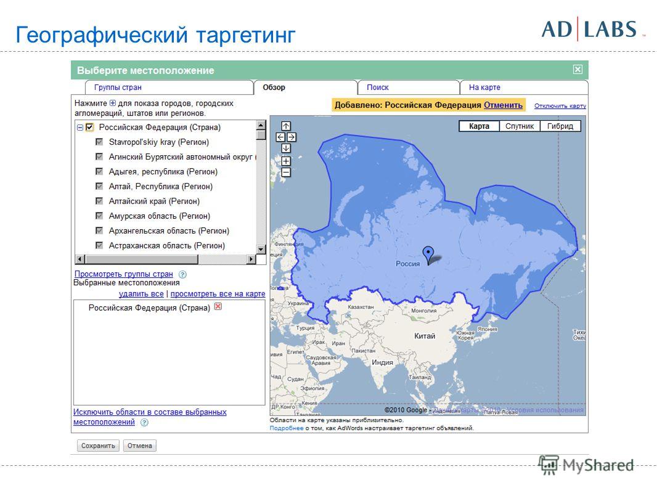Image resolution: width=657 pixels, height=493 pixels.
Task: Toggle Астраханская область checkbox
Action: coord(99,245)
